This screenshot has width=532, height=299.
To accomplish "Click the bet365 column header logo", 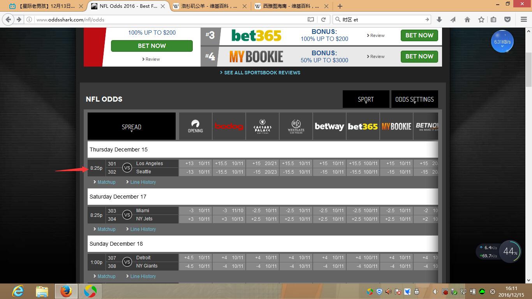I will click(x=363, y=127).
